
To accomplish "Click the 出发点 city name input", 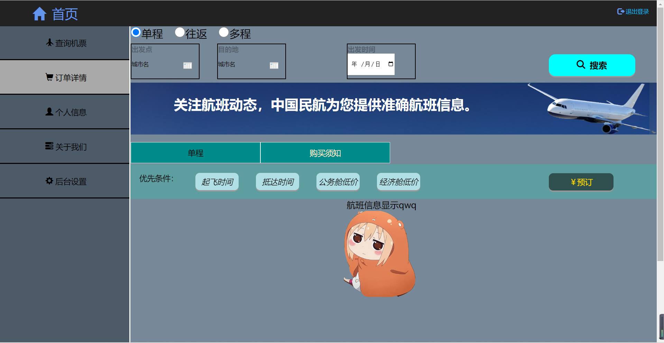I will coord(156,65).
